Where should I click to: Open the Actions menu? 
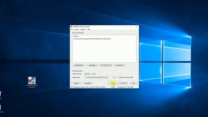coord(77,29)
